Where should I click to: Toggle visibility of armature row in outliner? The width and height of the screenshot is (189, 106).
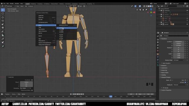click(x=187, y=24)
